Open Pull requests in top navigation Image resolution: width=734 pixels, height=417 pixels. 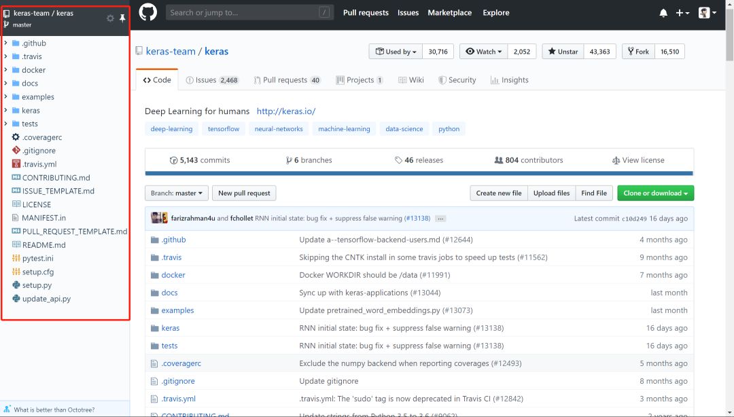(366, 13)
